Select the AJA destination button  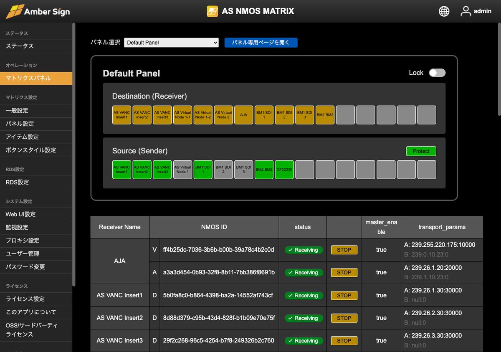tap(243, 115)
